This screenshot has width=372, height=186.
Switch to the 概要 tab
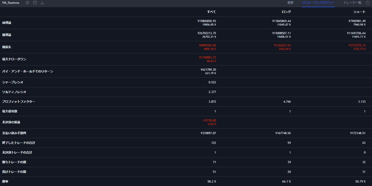290,3
